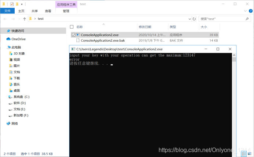Viewport: 254px width, 157px height.
Task: Open the 文件 menu tab
Action: (7, 11)
